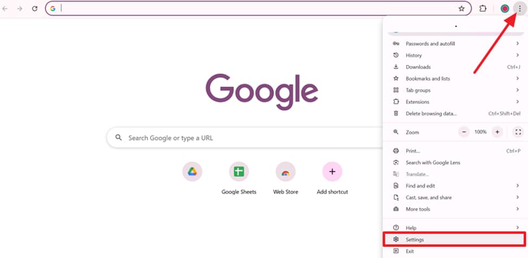Open Cast, save, and share submenu
The width and height of the screenshot is (528, 258).
pyautogui.click(x=455, y=197)
